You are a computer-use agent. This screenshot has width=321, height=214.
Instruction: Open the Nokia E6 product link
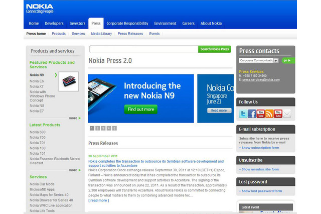tap(37, 81)
